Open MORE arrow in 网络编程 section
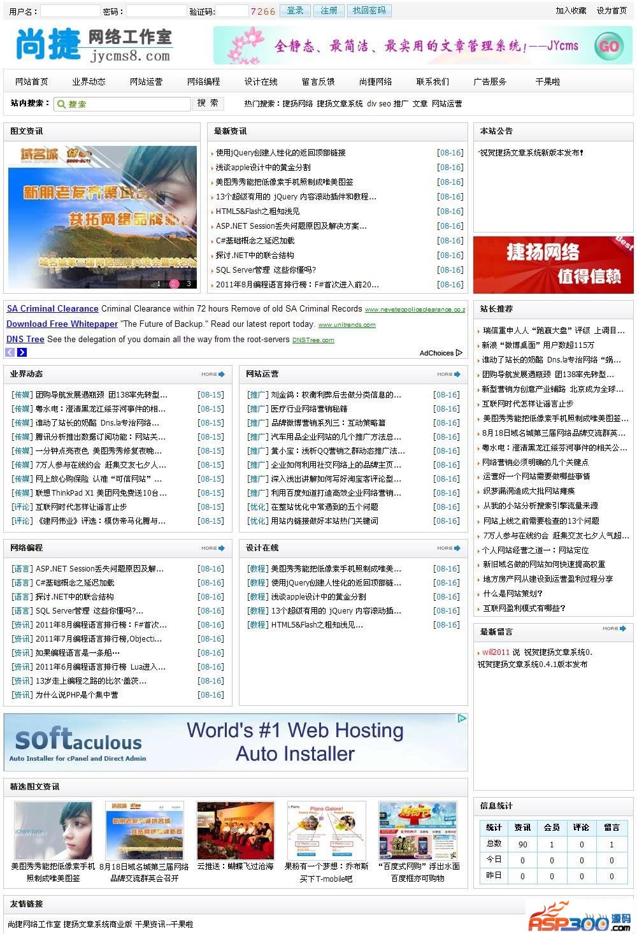This screenshot has height=934, width=637. [x=213, y=548]
